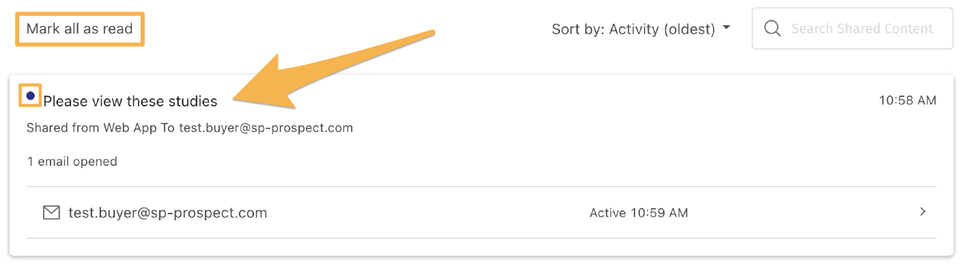Open the "Please view these studies" share
The image size is (963, 264).
tap(130, 102)
